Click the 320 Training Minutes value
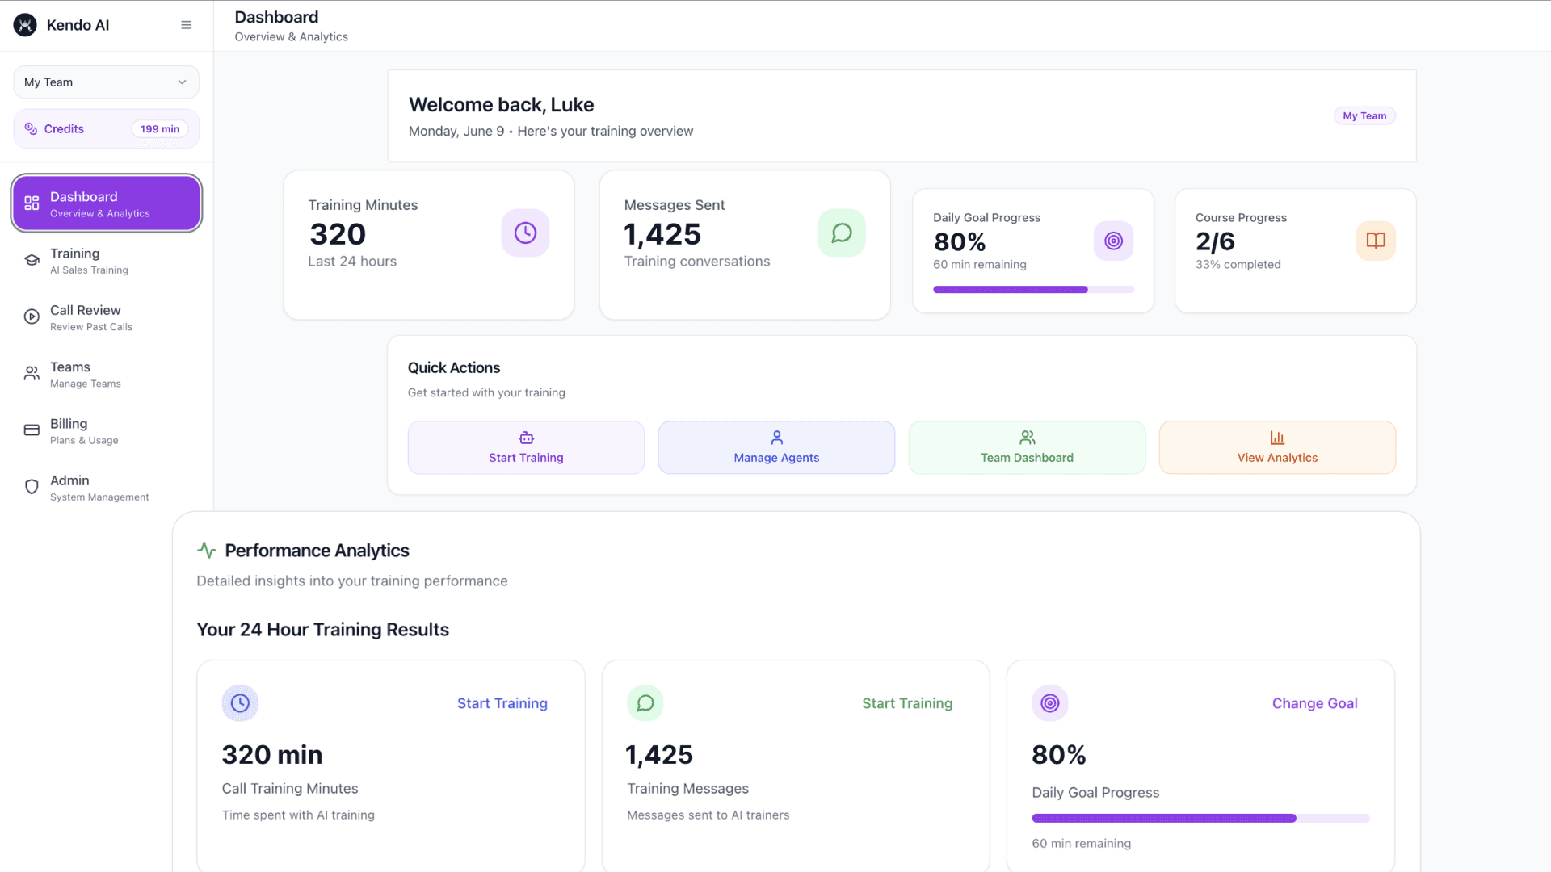Screen dimensions: 1551x872 click(338, 234)
